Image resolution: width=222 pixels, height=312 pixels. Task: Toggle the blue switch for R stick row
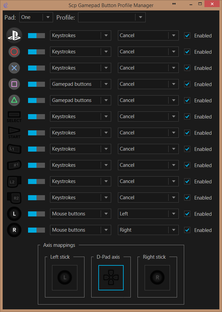36,230
